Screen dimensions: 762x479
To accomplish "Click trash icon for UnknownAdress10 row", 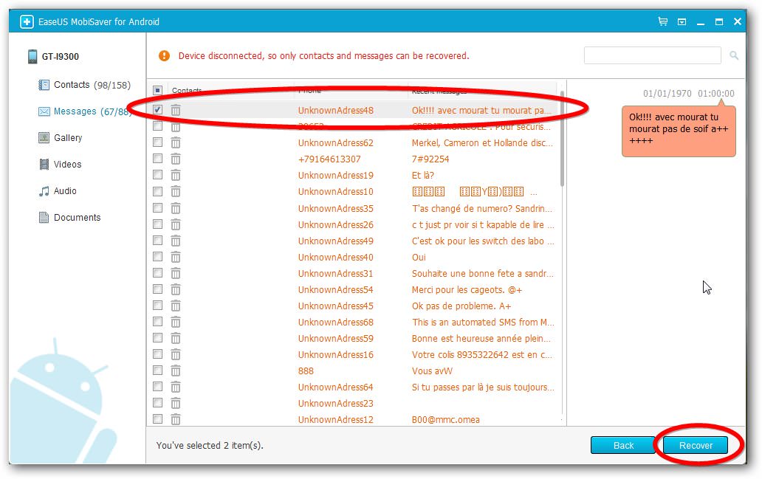I will (176, 191).
